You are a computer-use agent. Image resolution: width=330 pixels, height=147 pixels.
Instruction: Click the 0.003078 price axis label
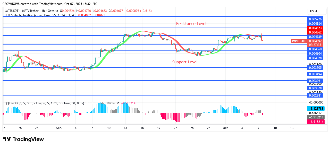[316, 88]
